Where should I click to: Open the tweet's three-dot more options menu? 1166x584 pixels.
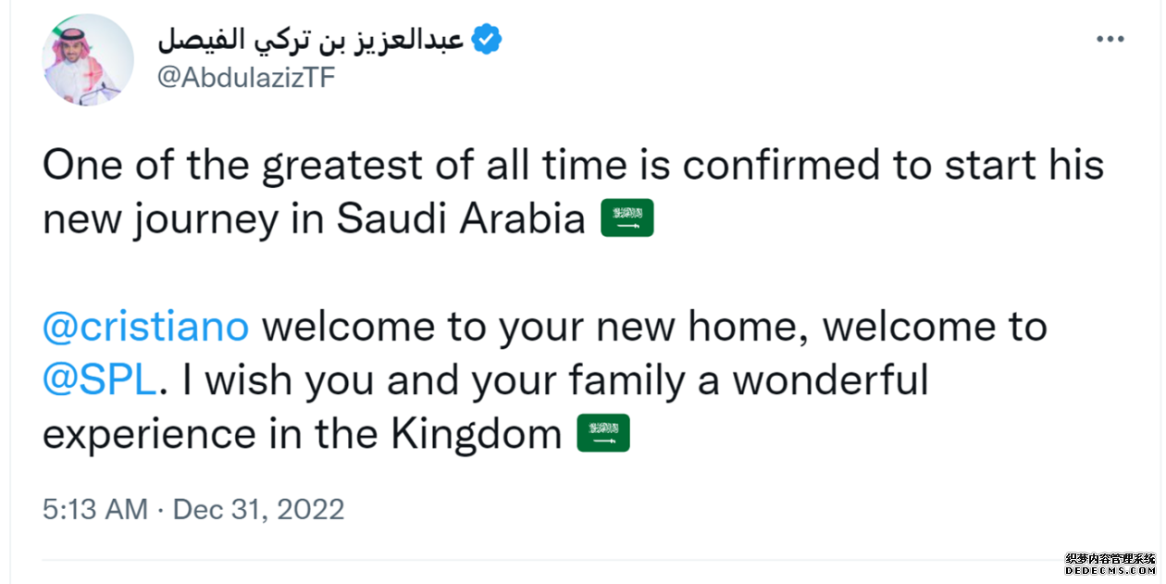[x=1110, y=40]
